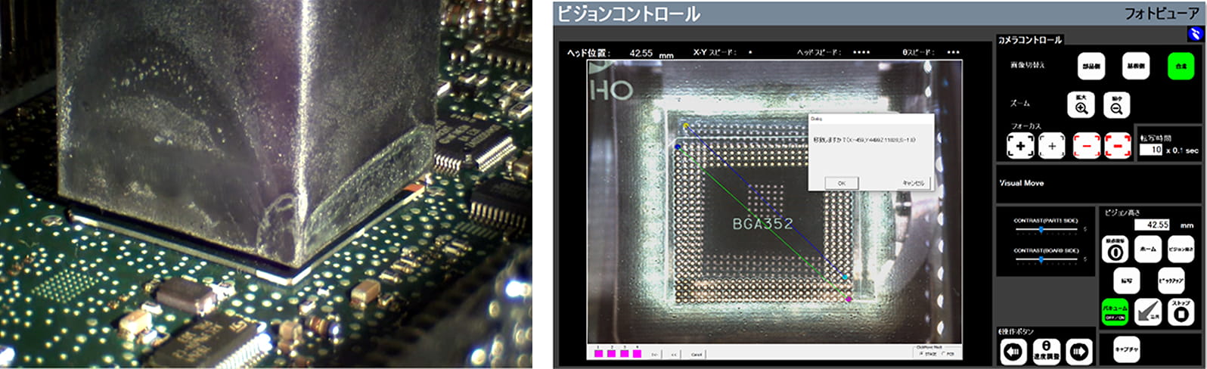Switch image to board side (基板側)
The height and width of the screenshot is (369, 1207).
pyautogui.click(x=1135, y=67)
